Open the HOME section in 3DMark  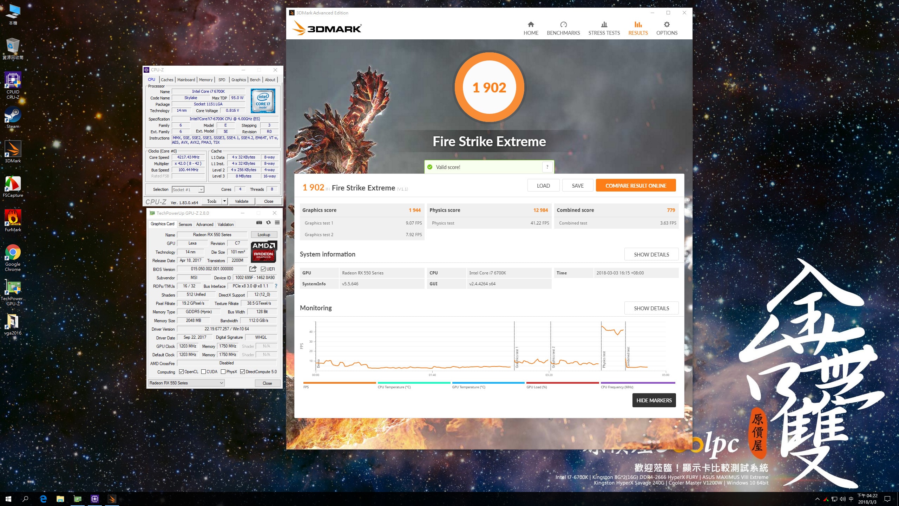pos(531,28)
